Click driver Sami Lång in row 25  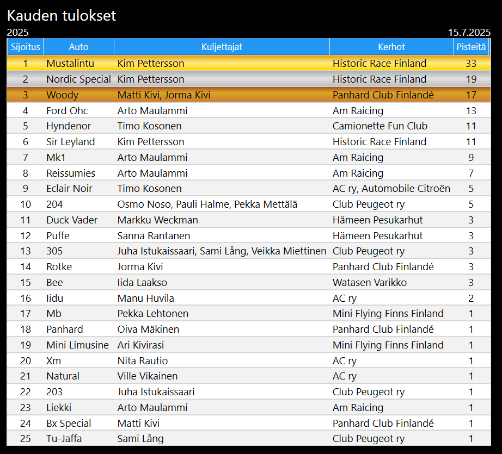(140, 438)
